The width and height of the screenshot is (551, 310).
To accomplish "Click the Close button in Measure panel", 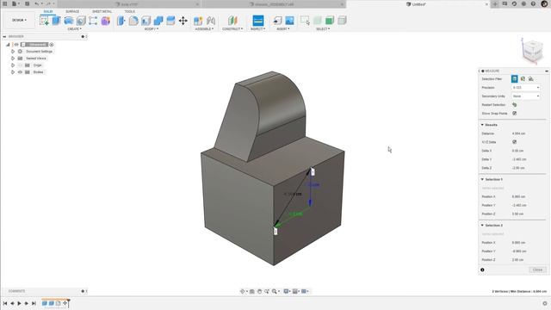I will coord(537,270).
